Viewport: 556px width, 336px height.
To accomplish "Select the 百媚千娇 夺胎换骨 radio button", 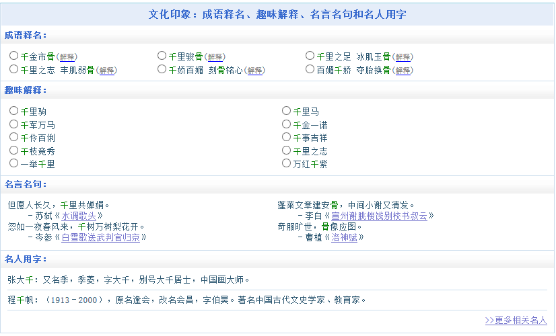I will [310, 69].
